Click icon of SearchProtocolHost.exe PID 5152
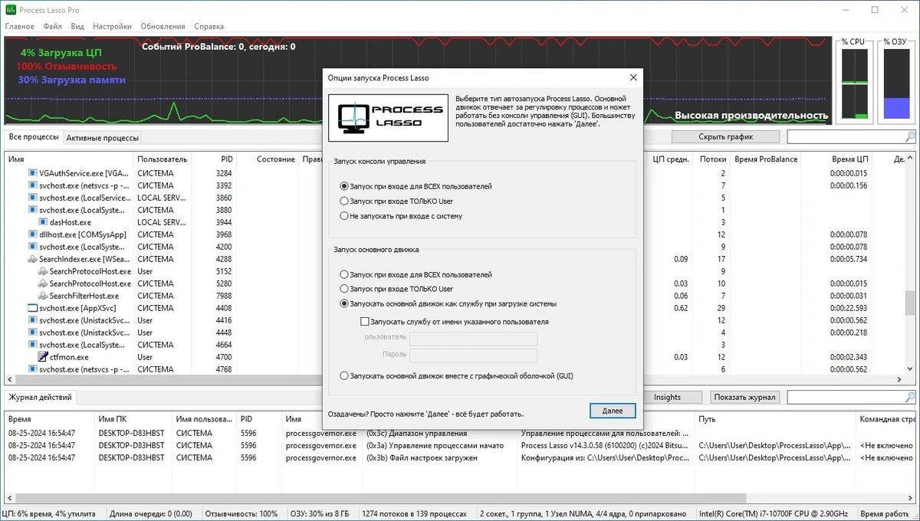Image resolution: width=920 pixels, height=521 pixels. pos(44,271)
